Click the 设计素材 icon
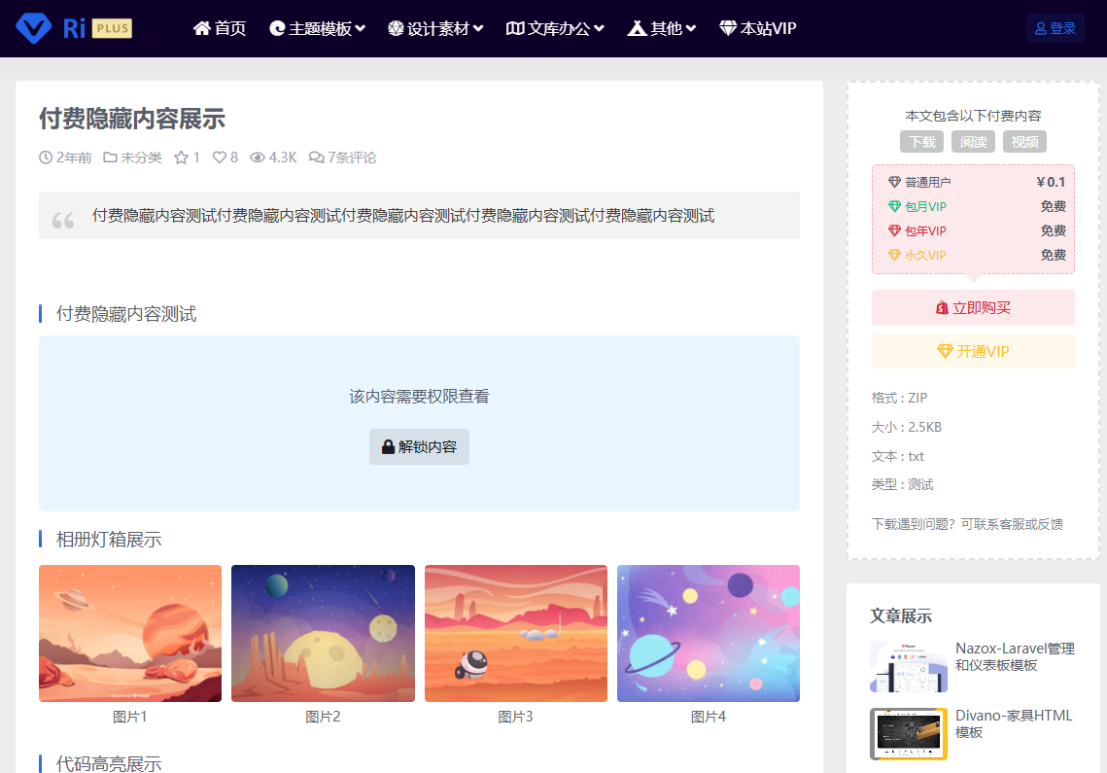The height and width of the screenshot is (773, 1107). (397, 28)
